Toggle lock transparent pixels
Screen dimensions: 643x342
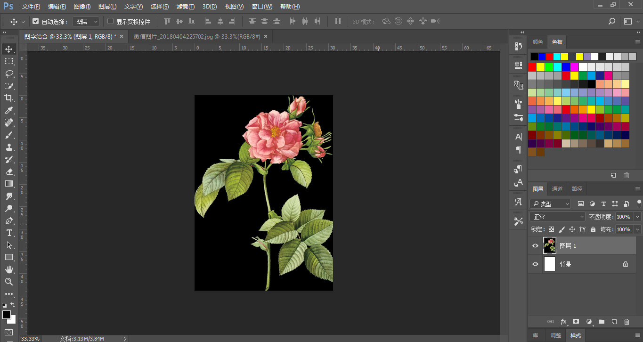(551, 229)
